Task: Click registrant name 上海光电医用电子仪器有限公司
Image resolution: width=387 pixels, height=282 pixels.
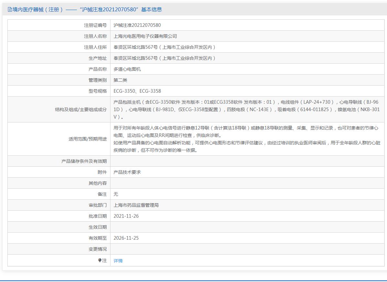Action: (145, 36)
